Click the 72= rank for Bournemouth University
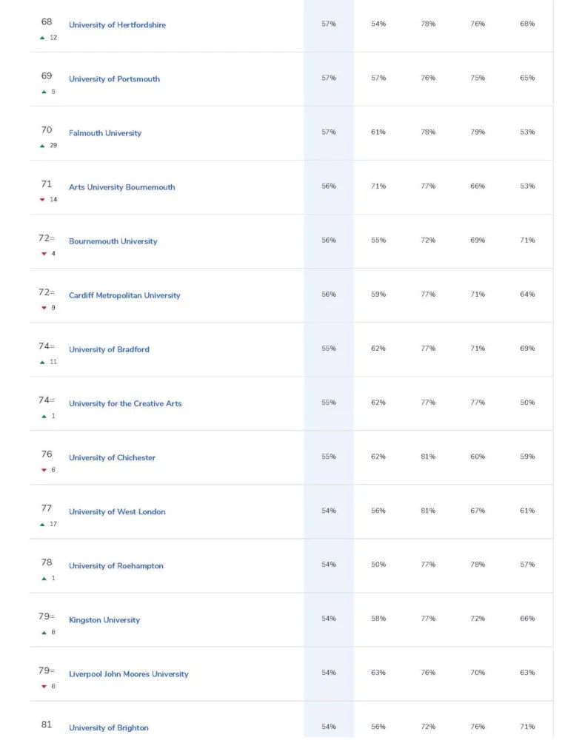 click(x=46, y=238)
